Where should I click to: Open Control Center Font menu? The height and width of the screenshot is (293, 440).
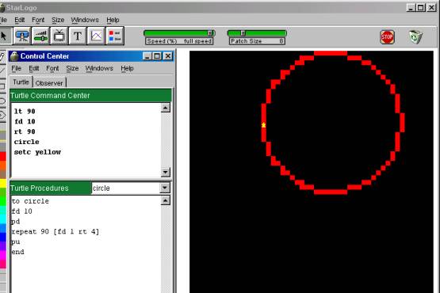click(x=52, y=68)
